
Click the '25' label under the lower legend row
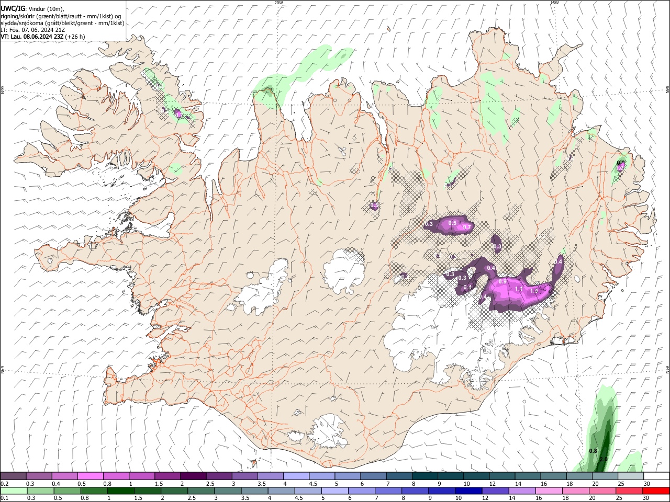tap(619, 498)
